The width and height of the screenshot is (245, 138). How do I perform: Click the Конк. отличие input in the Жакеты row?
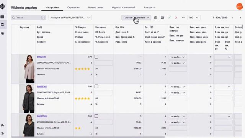point(178,69)
